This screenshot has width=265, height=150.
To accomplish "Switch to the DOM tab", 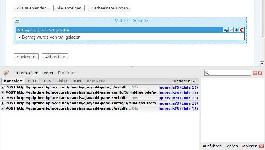I will click(x=77, y=81).
